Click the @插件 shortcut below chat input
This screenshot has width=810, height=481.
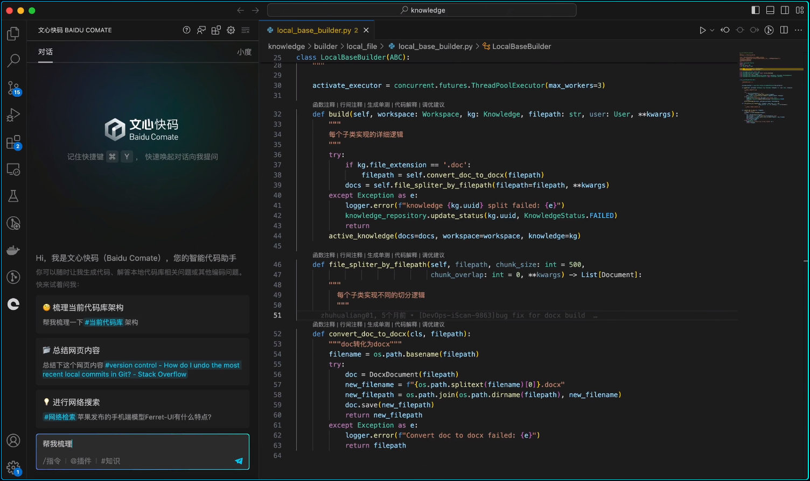point(81,461)
